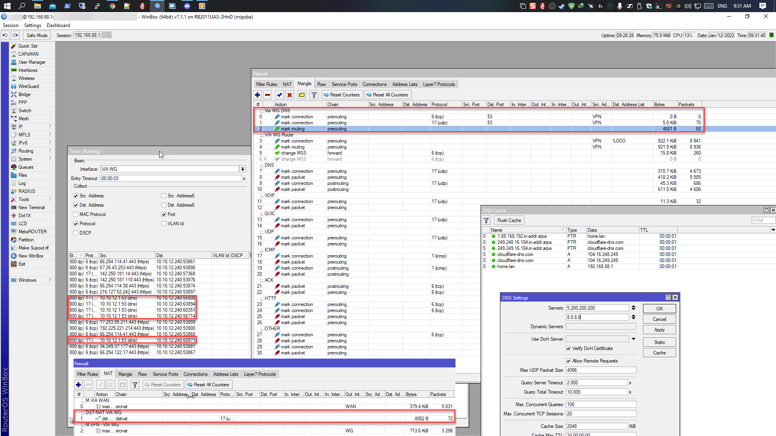The image size is (776, 436).
Task: Open the Settings menu in menu bar
Action: pyautogui.click(x=33, y=25)
